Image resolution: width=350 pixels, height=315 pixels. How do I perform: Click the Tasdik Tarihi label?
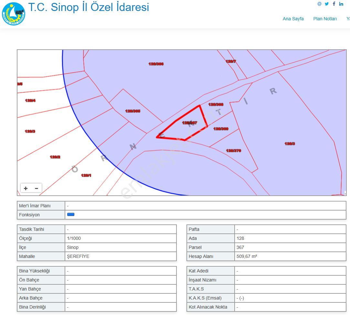pyautogui.click(x=31, y=229)
